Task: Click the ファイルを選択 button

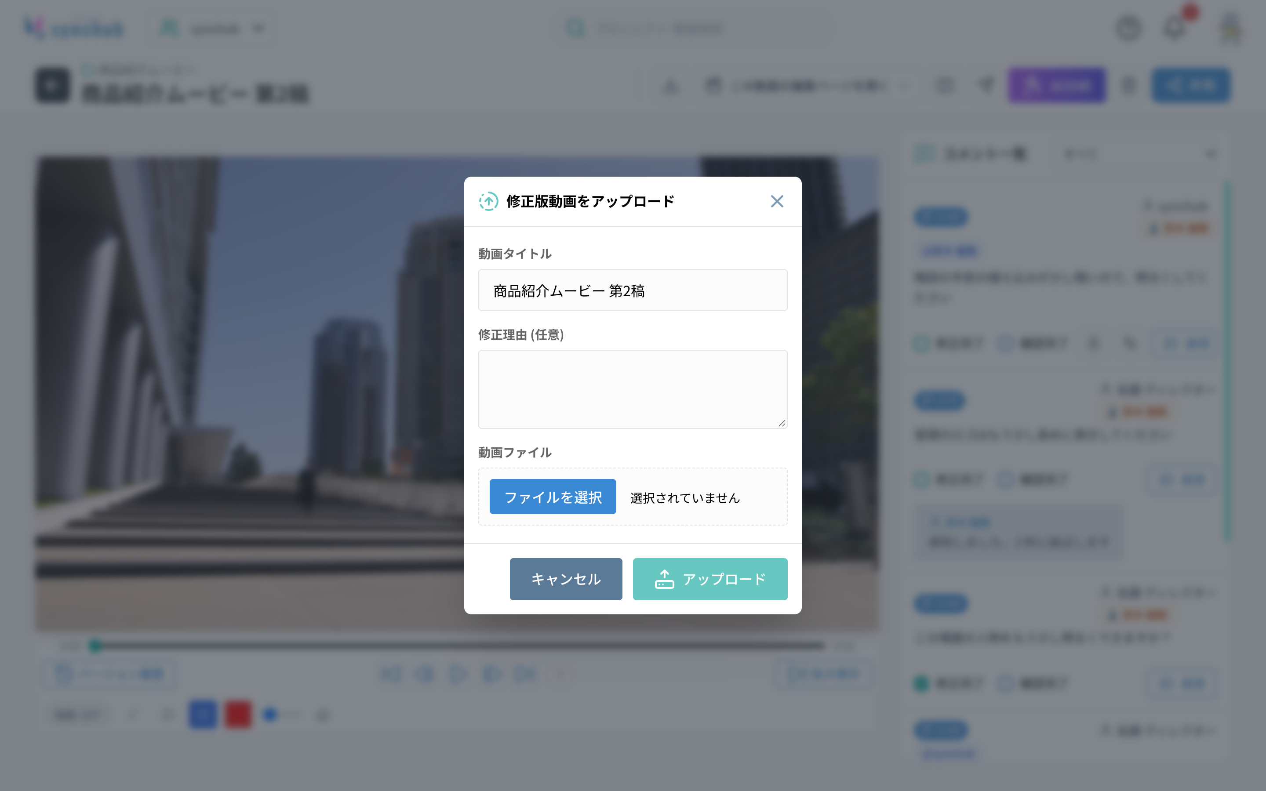Action: [553, 497]
